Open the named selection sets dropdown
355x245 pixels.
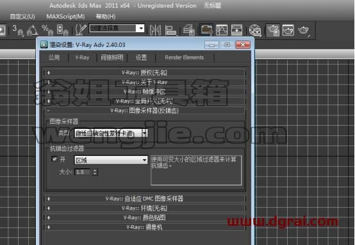point(117,28)
